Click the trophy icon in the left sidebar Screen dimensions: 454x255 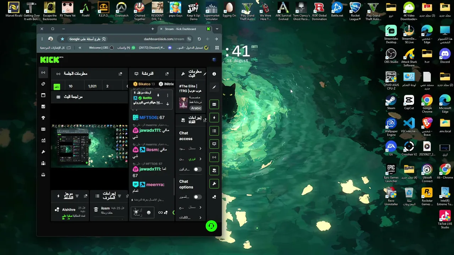pos(43,118)
